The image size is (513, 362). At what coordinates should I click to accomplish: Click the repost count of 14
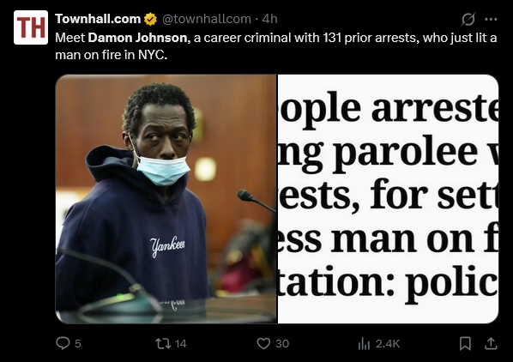[181, 344]
